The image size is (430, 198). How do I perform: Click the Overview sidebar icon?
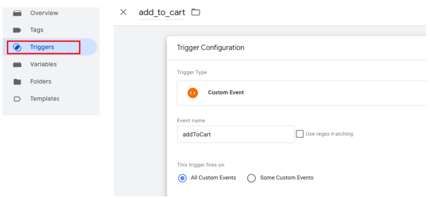(17, 13)
